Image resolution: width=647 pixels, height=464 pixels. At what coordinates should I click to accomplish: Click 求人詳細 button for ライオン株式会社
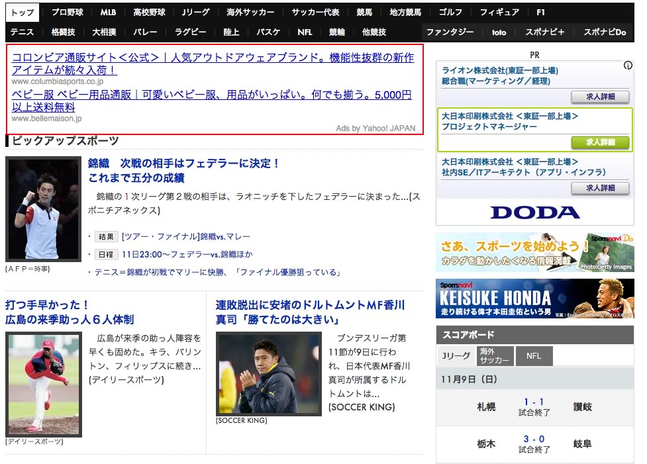600,97
